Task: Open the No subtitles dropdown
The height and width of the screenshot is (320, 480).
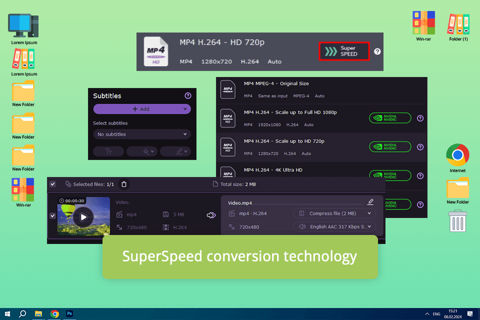Action: coord(141,134)
